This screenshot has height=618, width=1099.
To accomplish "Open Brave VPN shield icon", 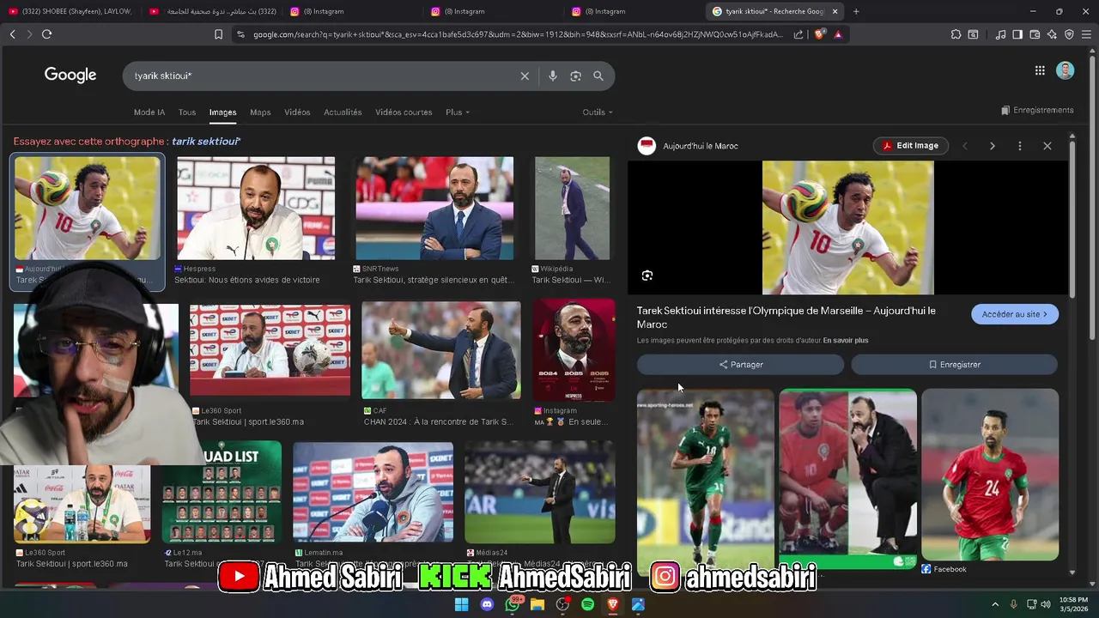I will point(1069,34).
